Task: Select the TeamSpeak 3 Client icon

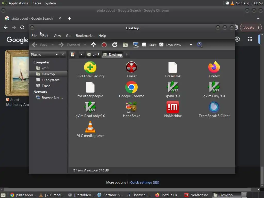Action: click(214, 107)
